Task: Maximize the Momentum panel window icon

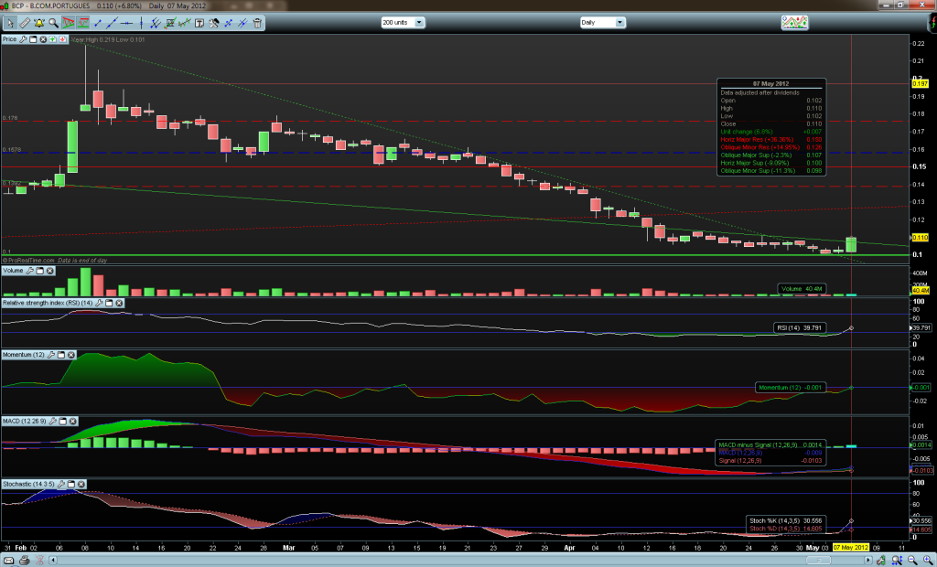Action: (x=60, y=354)
